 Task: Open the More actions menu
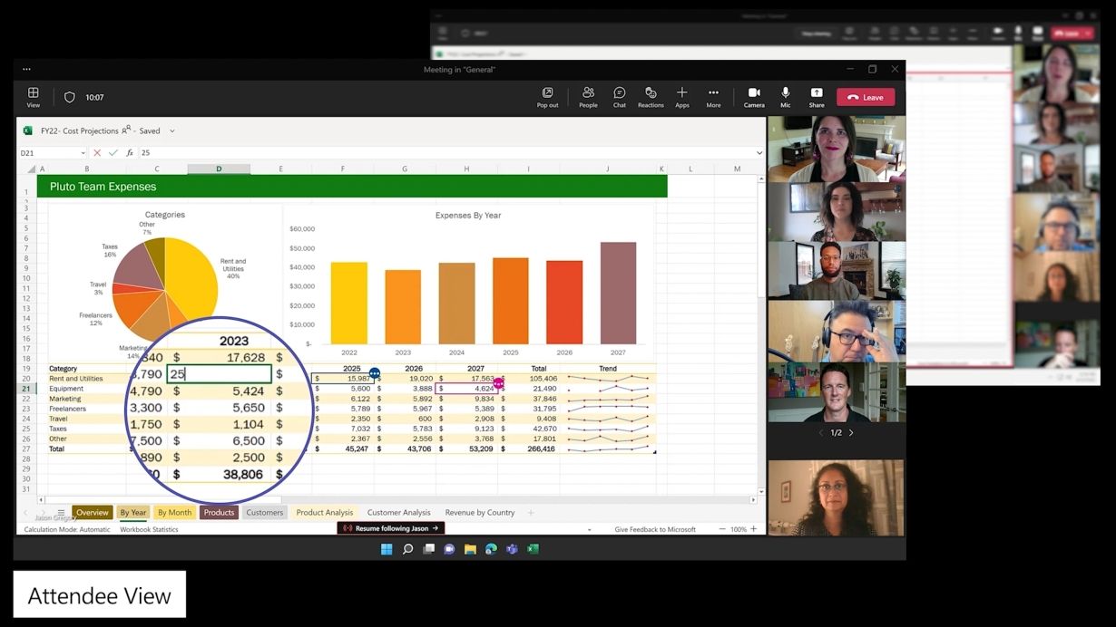(713, 95)
